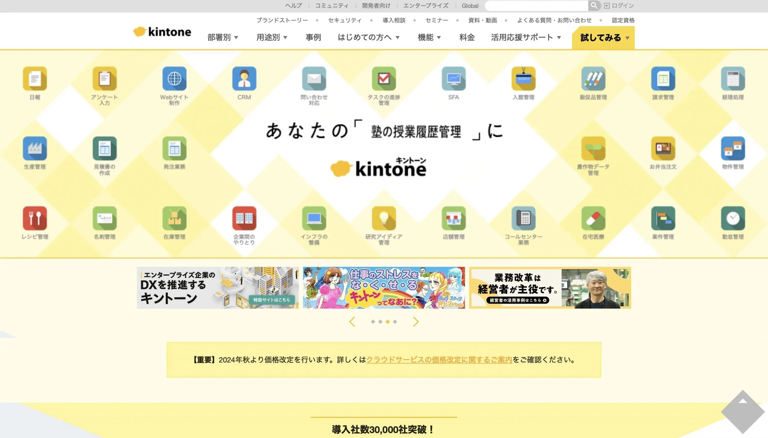
Task: Expand the はじめての方へ dropdown menu
Action: tap(368, 37)
